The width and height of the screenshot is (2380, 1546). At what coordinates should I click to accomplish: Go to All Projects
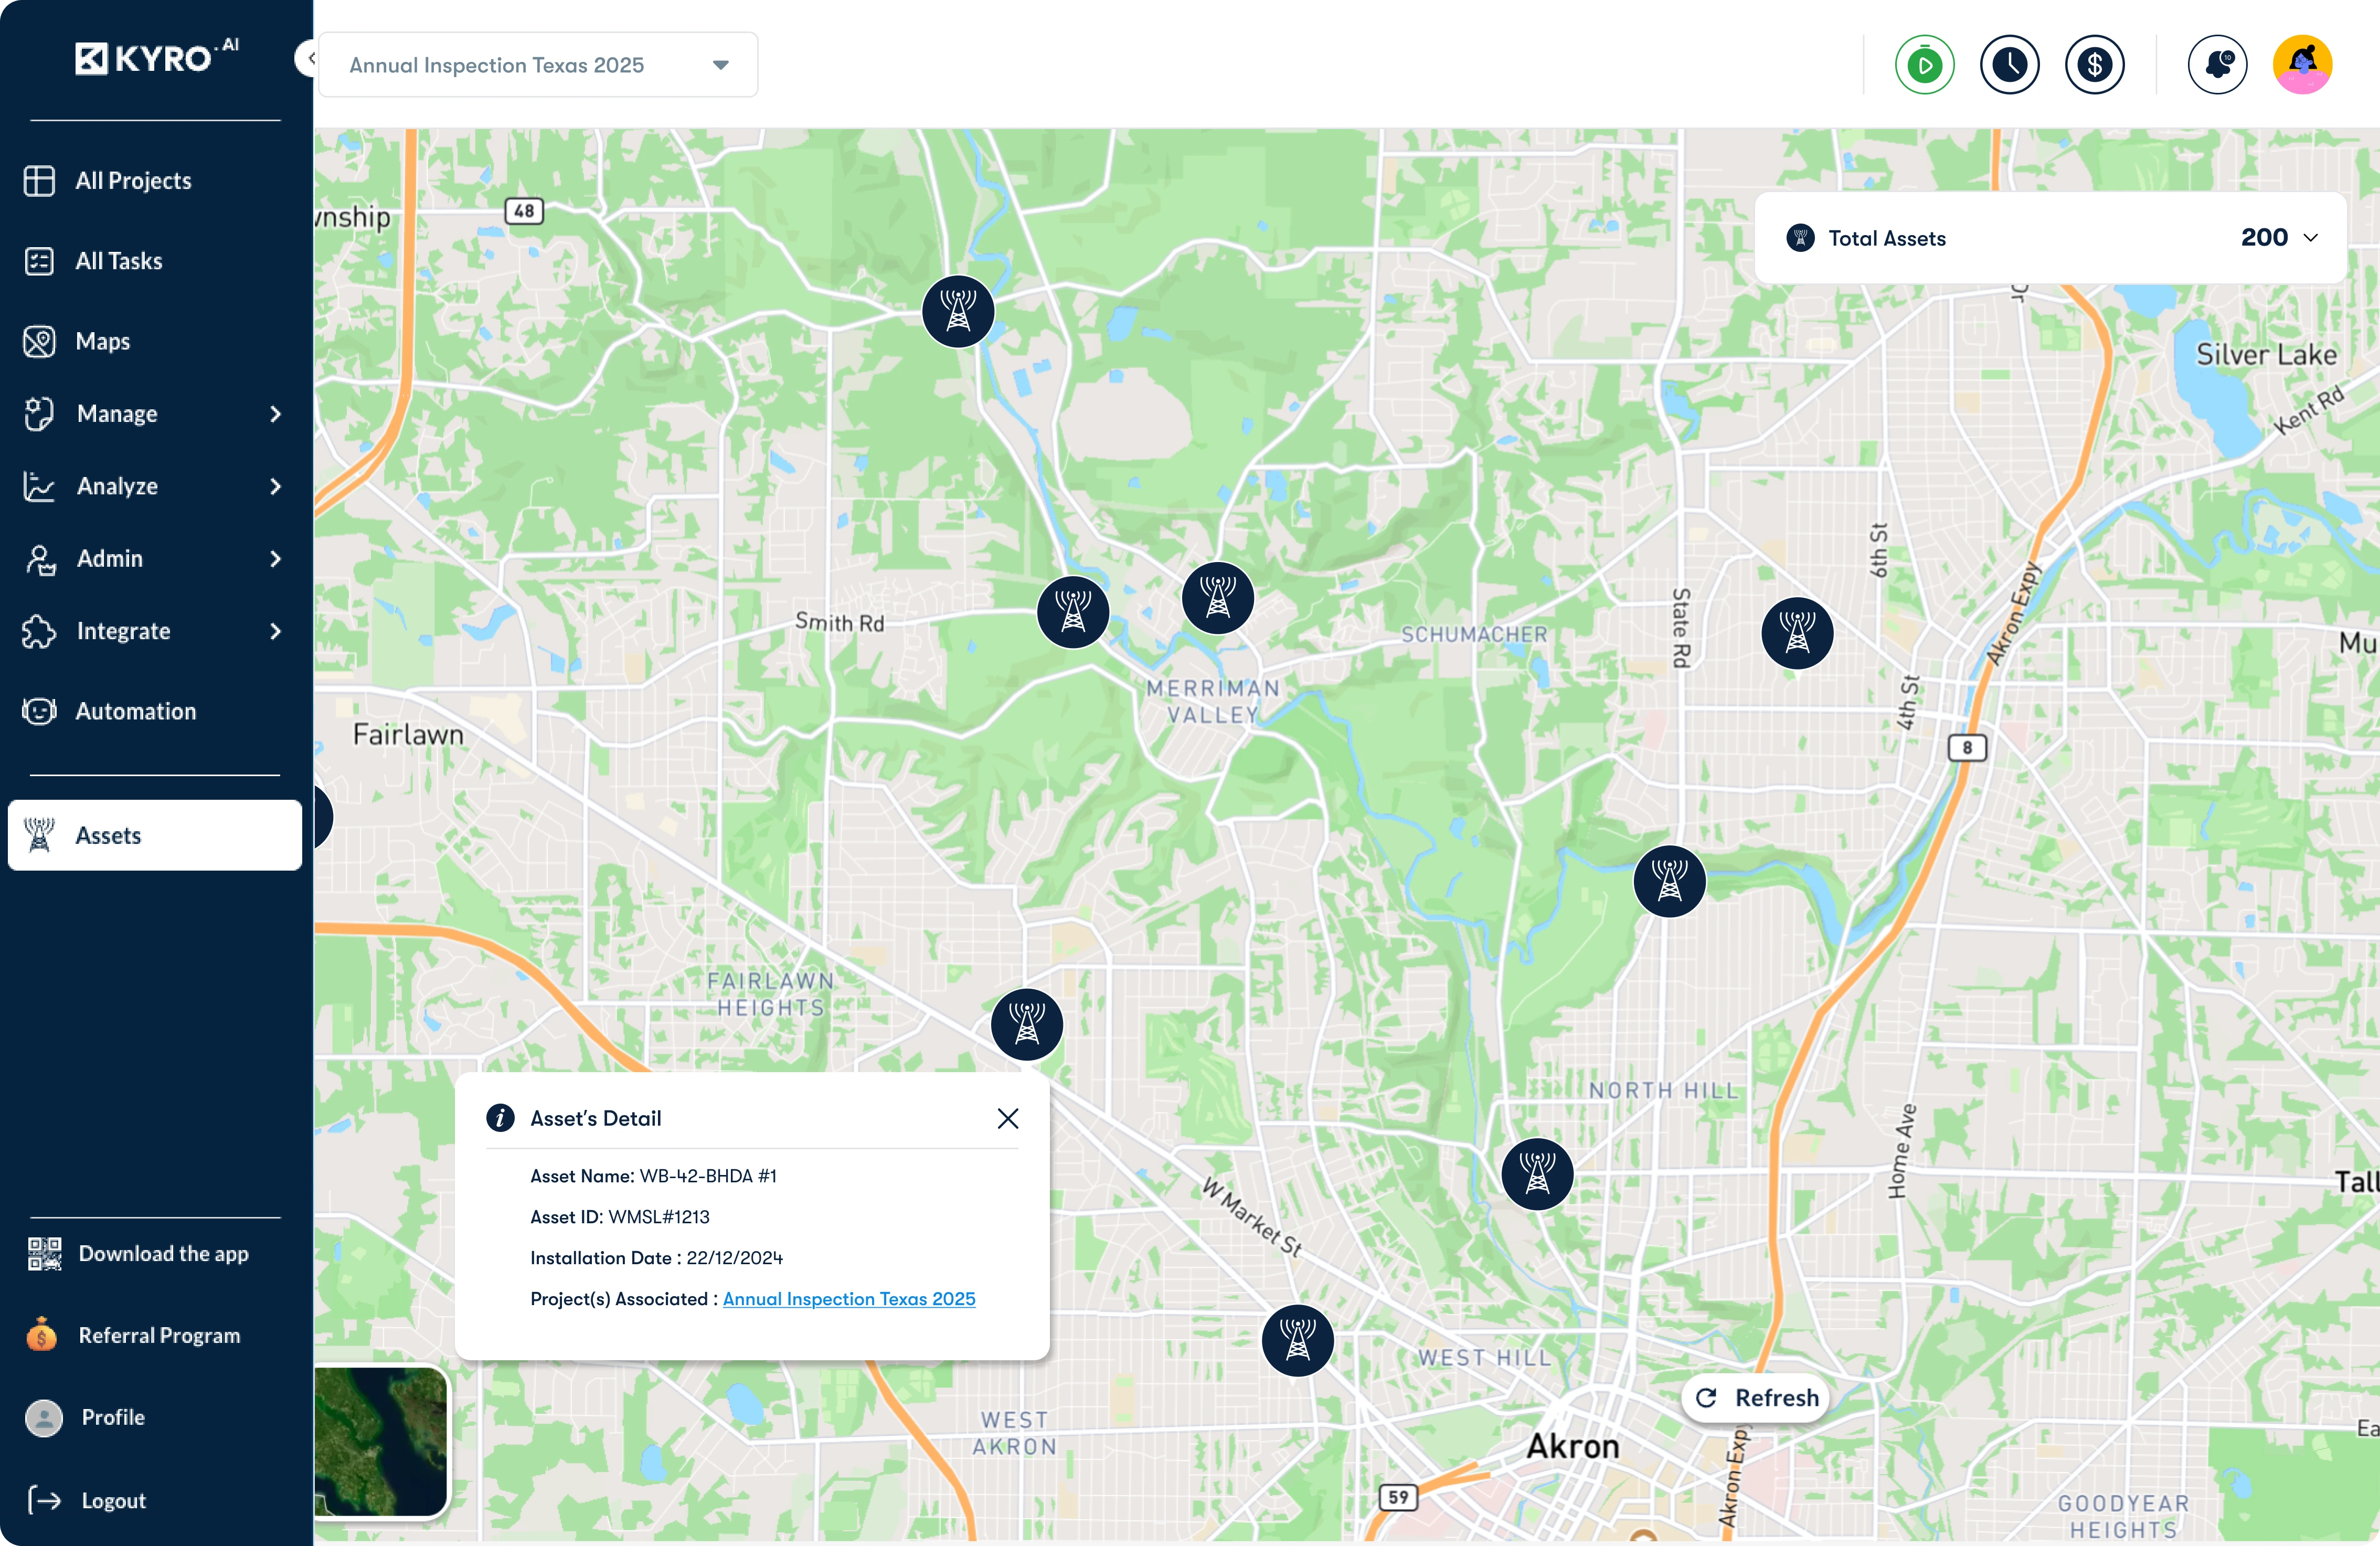[x=132, y=181]
